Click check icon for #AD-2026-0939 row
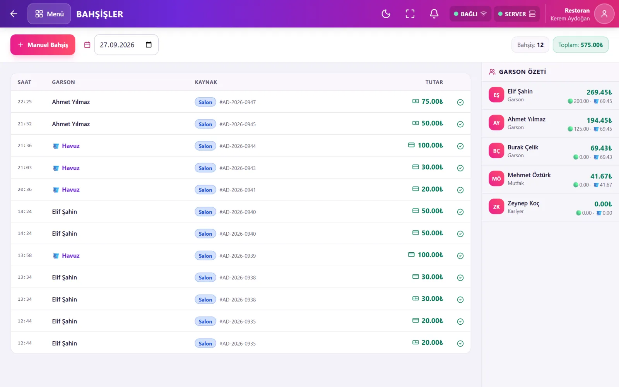The width and height of the screenshot is (619, 387). (460, 256)
